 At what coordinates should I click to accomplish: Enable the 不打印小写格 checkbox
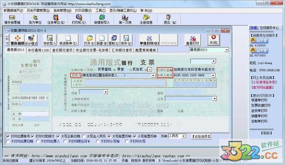(x=98, y=141)
